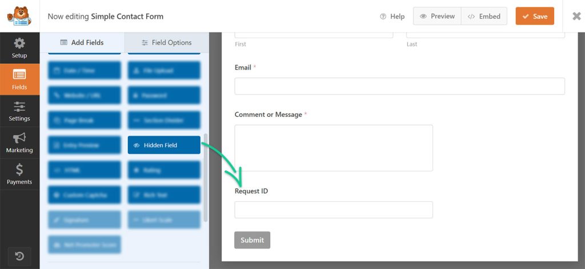Click the revisions history icon
This screenshot has height=269, width=585.
point(19,256)
